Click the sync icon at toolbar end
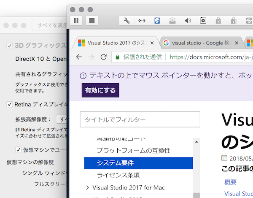Image resolution: width=253 pixels, height=198 pixels. [x=249, y=21]
